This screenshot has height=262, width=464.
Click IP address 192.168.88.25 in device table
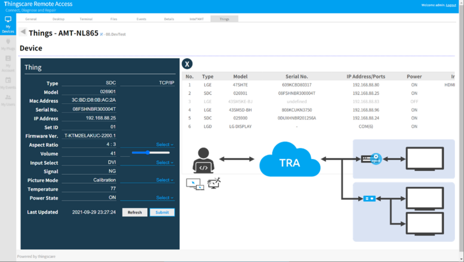coord(366,93)
